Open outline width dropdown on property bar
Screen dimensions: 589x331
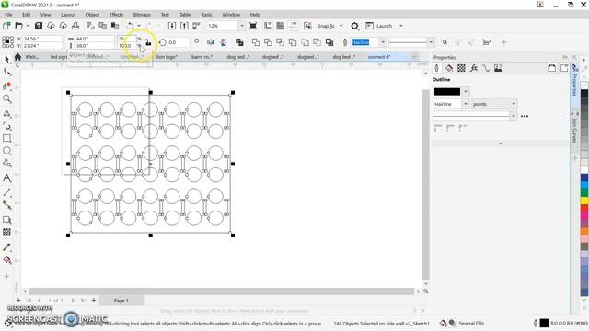[x=383, y=42]
